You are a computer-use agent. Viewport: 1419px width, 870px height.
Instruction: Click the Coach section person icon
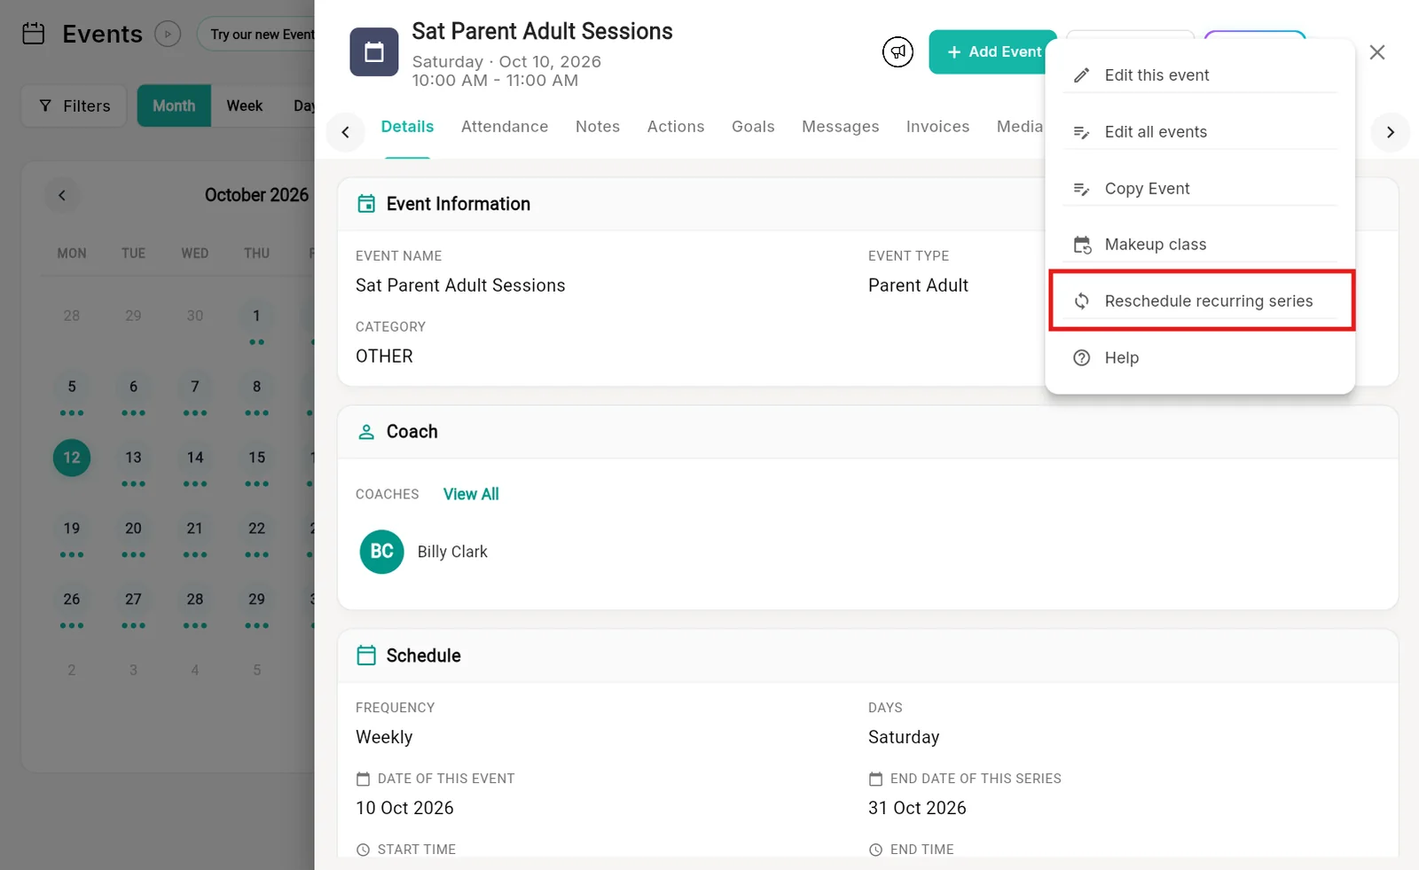tap(366, 432)
